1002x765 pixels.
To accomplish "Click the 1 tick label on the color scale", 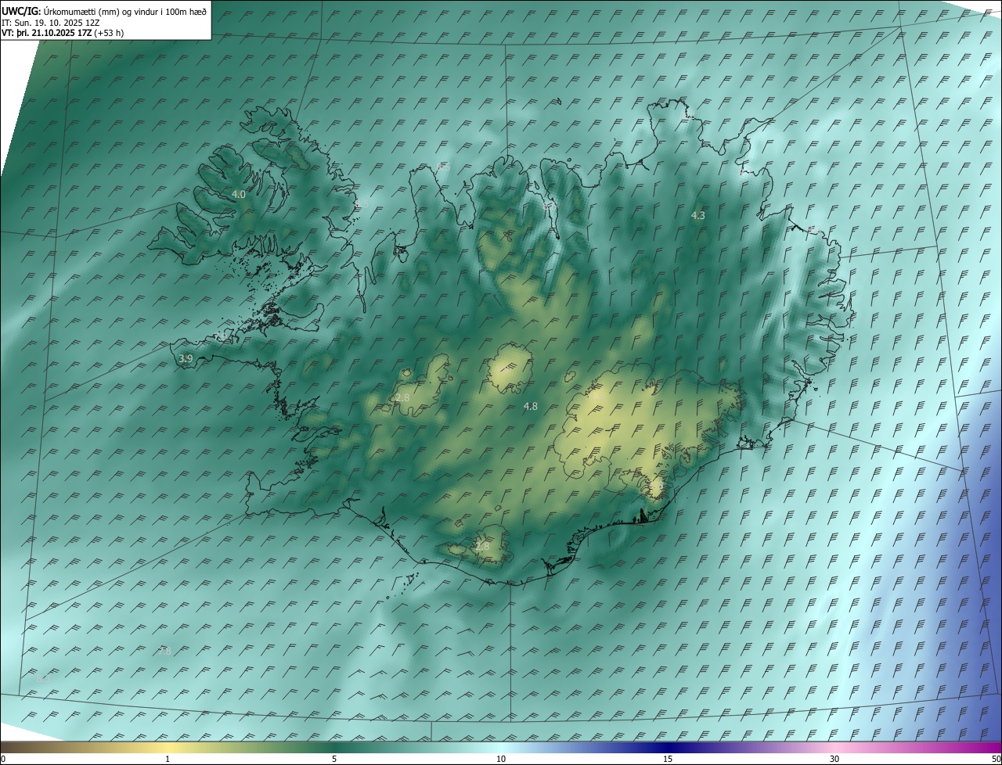I will coord(168,759).
